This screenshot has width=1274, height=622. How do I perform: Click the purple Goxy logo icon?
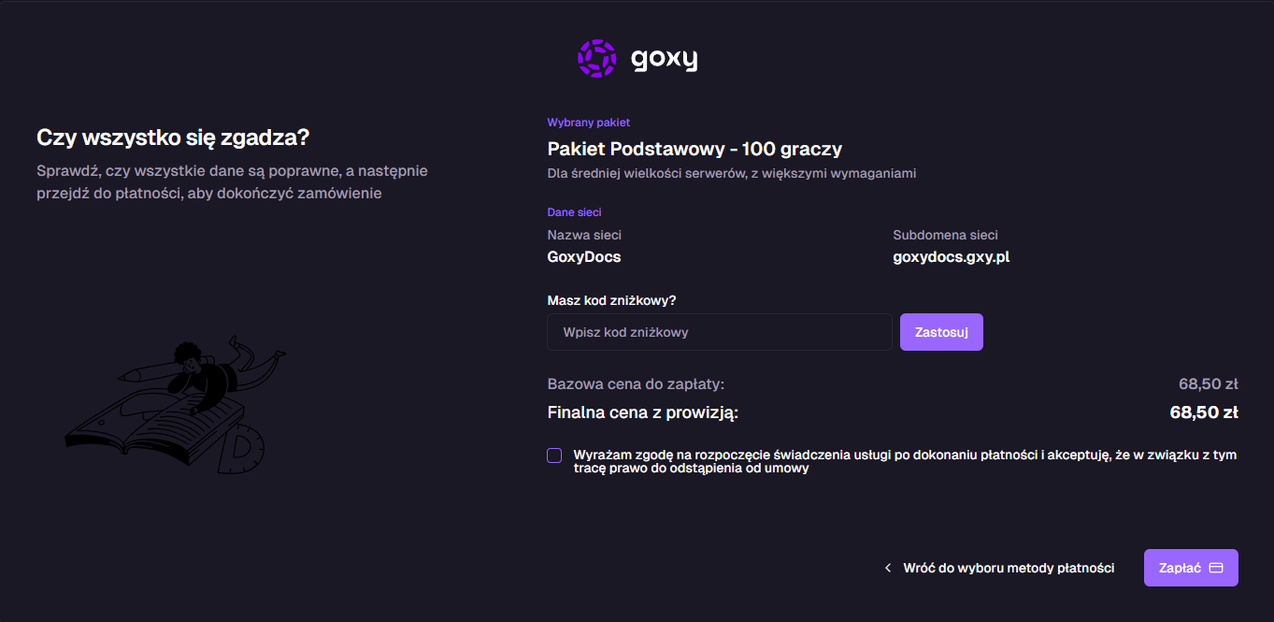tap(596, 58)
